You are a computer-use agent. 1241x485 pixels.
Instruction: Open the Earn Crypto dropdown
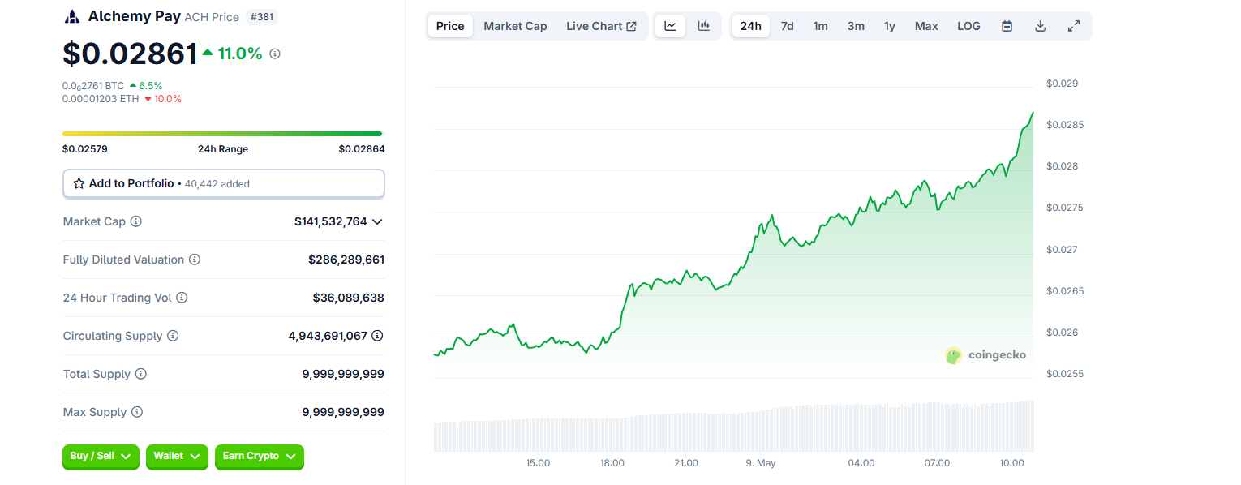tap(260, 457)
